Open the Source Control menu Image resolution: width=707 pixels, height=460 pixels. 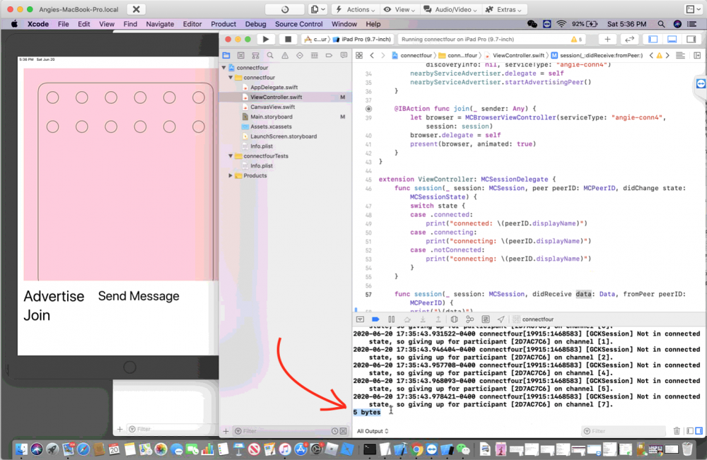coord(298,24)
